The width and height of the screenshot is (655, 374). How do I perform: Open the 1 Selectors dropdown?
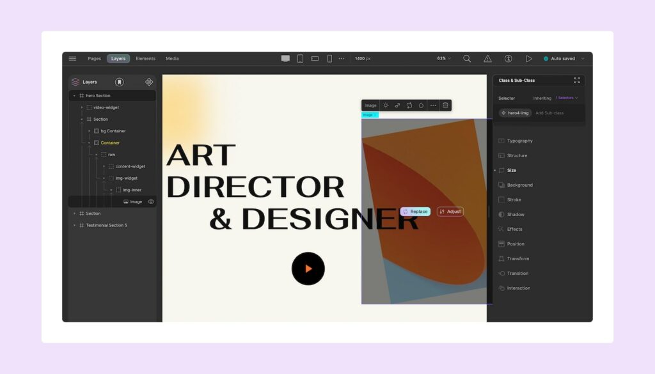[x=567, y=98]
